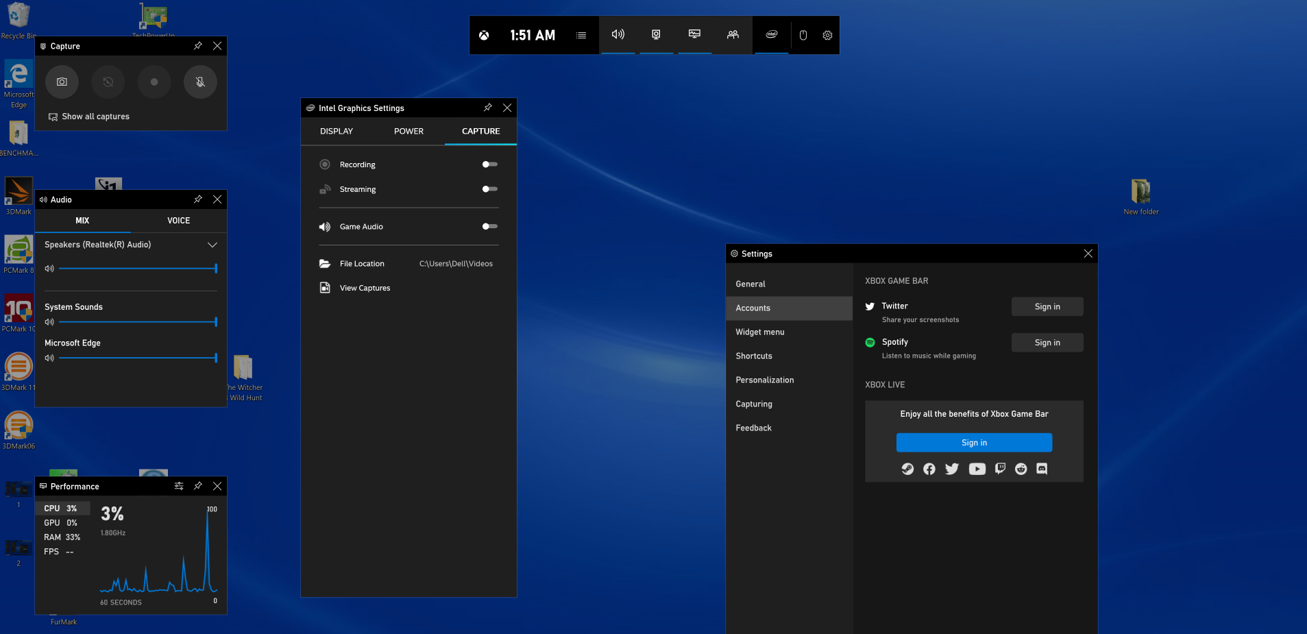Image resolution: width=1307 pixels, height=634 pixels.
Task: Select the GPU 0% metric row
Action: pyautogui.click(x=62, y=523)
